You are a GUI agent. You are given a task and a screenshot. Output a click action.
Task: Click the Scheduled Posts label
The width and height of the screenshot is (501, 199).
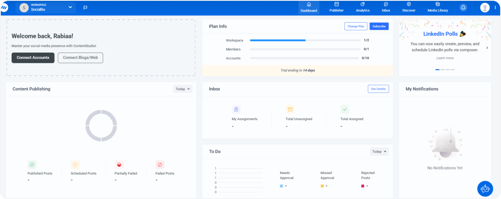click(83, 173)
